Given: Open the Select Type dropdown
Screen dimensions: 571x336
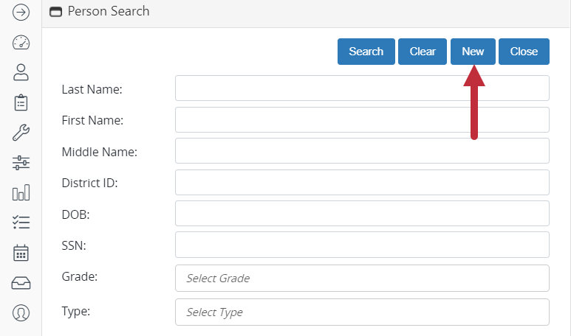Looking at the screenshot, I should [362, 312].
